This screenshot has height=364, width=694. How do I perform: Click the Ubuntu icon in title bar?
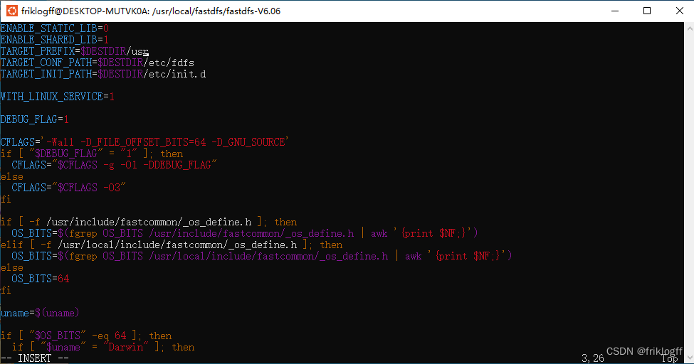12,11
